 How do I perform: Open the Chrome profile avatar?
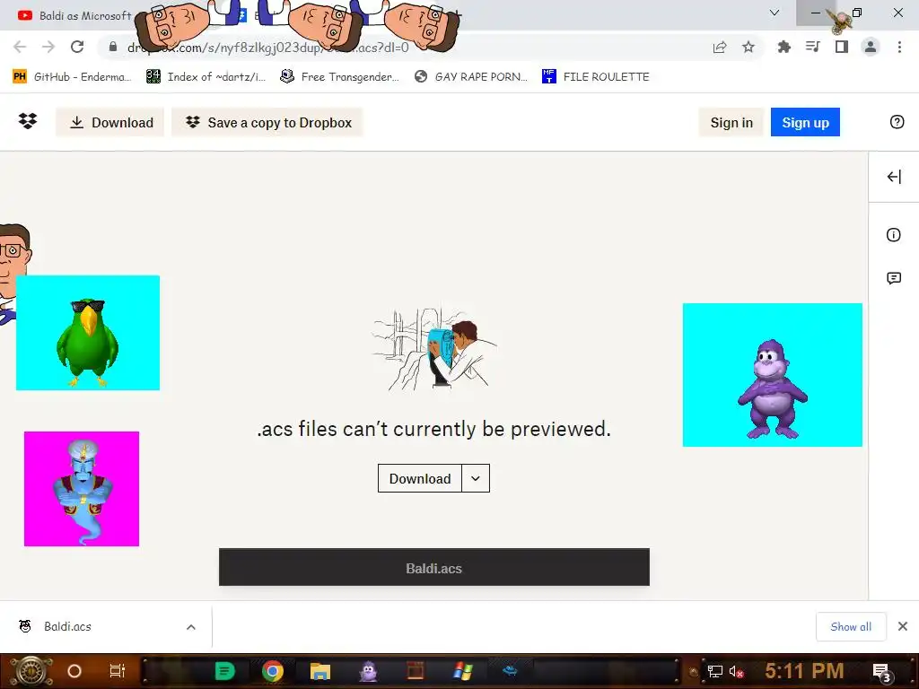click(x=871, y=47)
